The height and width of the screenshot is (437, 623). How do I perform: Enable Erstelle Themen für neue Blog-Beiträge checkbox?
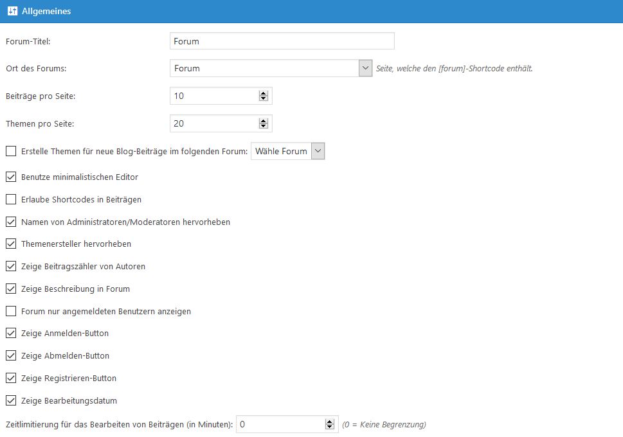pos(11,152)
